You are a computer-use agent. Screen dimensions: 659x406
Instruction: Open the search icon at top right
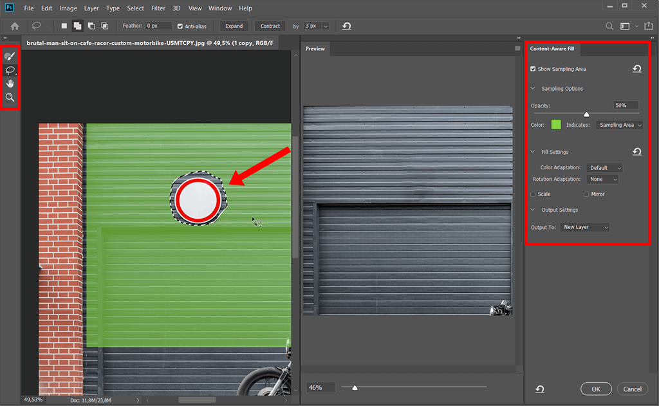tap(609, 26)
